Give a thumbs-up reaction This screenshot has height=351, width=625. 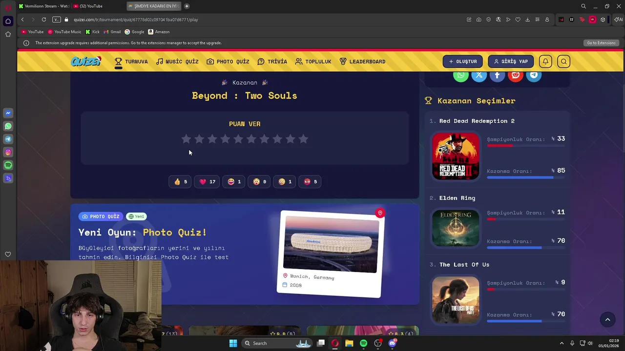pyautogui.click(x=181, y=181)
